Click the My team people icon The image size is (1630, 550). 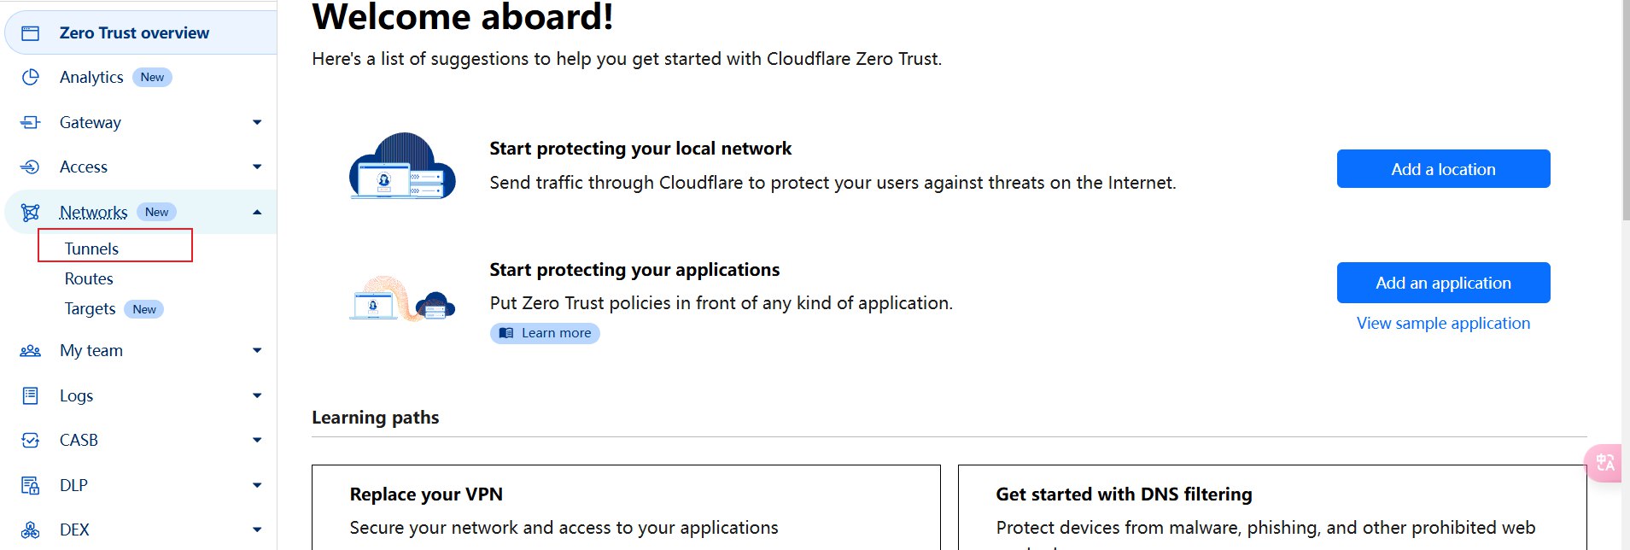(x=31, y=350)
